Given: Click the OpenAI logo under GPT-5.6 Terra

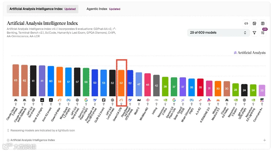Looking at the screenshot, I should tap(77, 100).
